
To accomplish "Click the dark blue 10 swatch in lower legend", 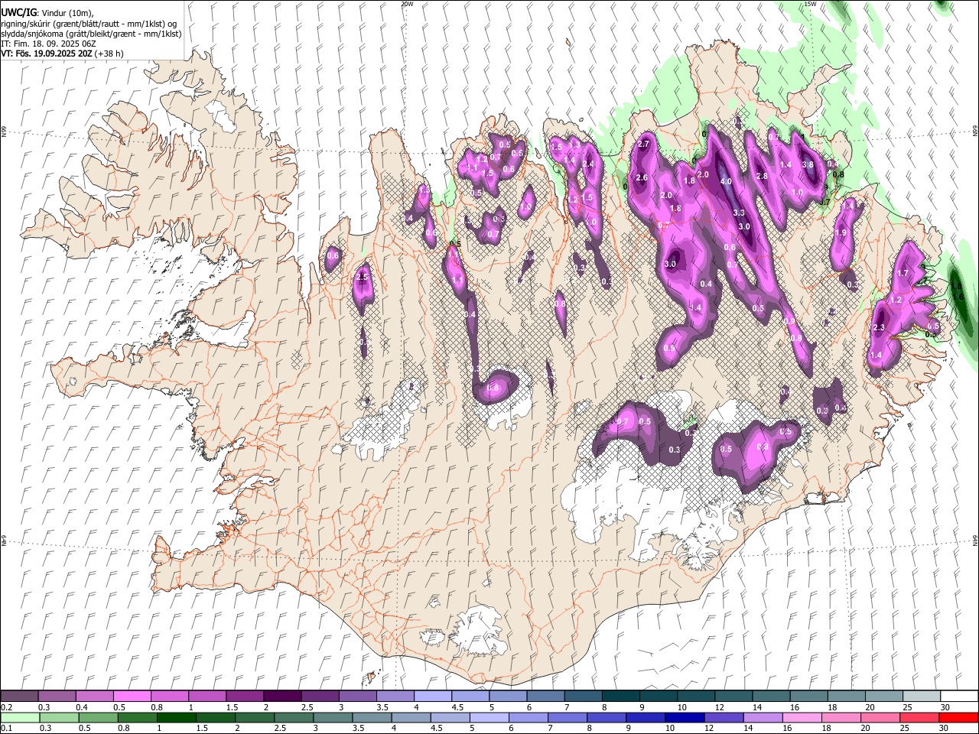I will (684, 717).
